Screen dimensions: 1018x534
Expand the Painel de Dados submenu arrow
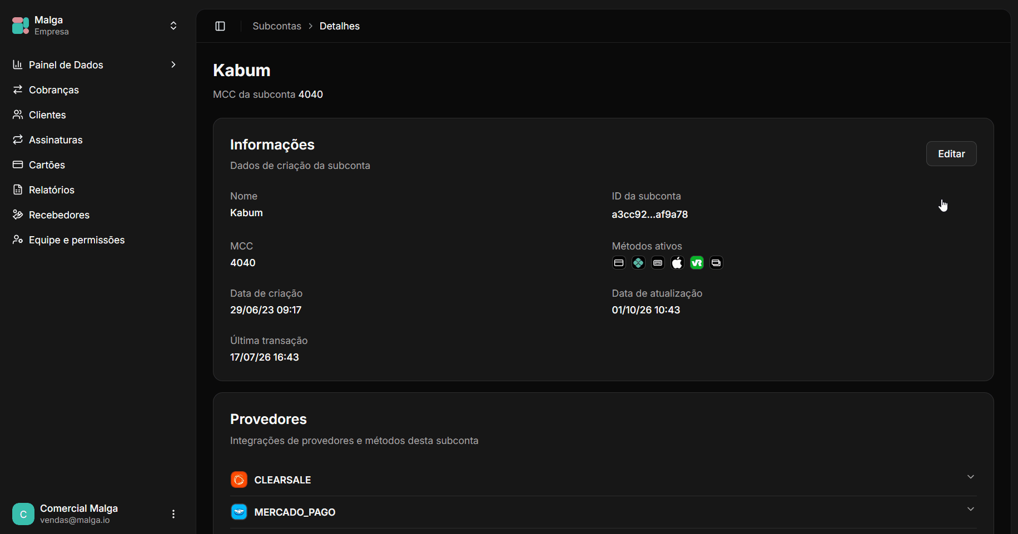coord(173,64)
